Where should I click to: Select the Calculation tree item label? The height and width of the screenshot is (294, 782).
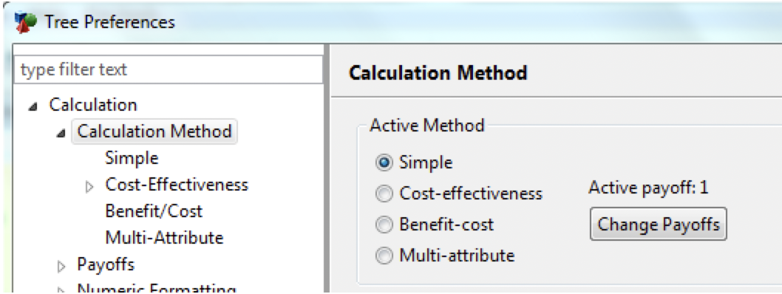point(93,105)
